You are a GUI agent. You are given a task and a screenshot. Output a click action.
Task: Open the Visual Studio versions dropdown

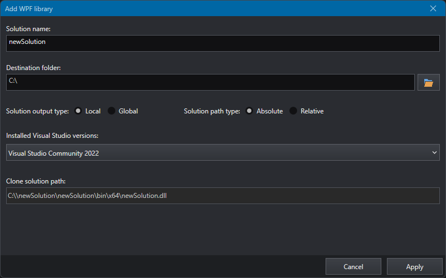(223, 152)
